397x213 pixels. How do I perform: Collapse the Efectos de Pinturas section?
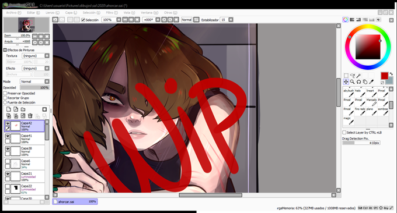[5, 50]
